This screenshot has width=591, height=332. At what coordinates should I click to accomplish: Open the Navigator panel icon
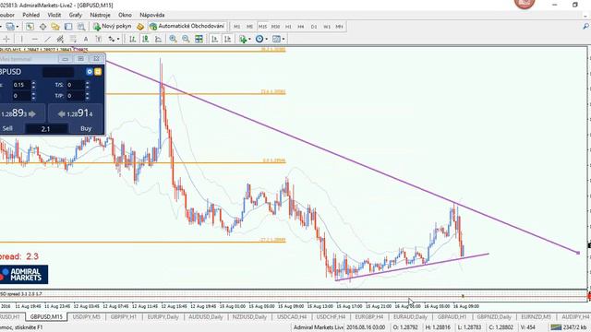pos(55,27)
